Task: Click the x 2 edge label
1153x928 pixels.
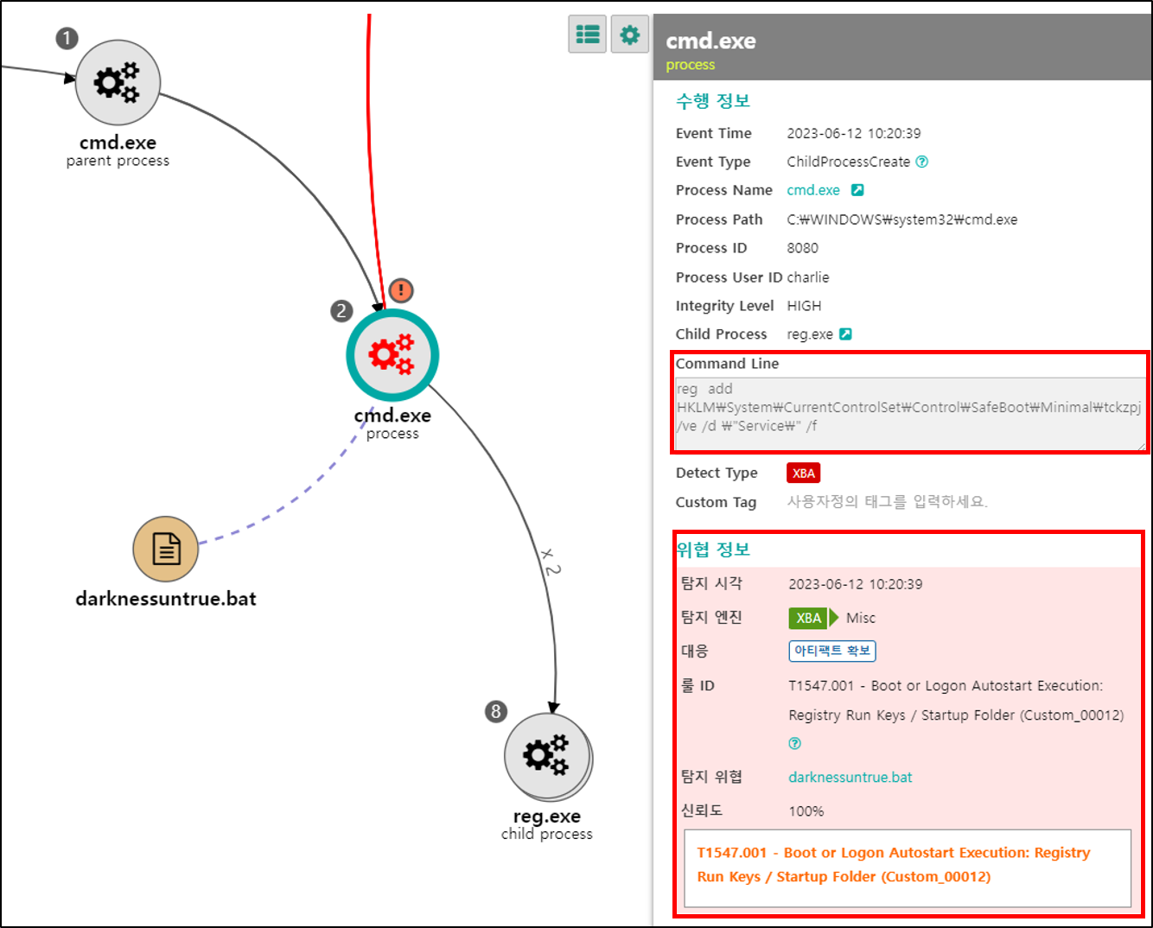Action: click(x=551, y=561)
